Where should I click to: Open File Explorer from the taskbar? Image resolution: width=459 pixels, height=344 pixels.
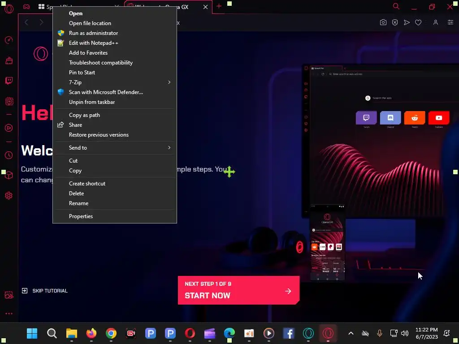71,333
